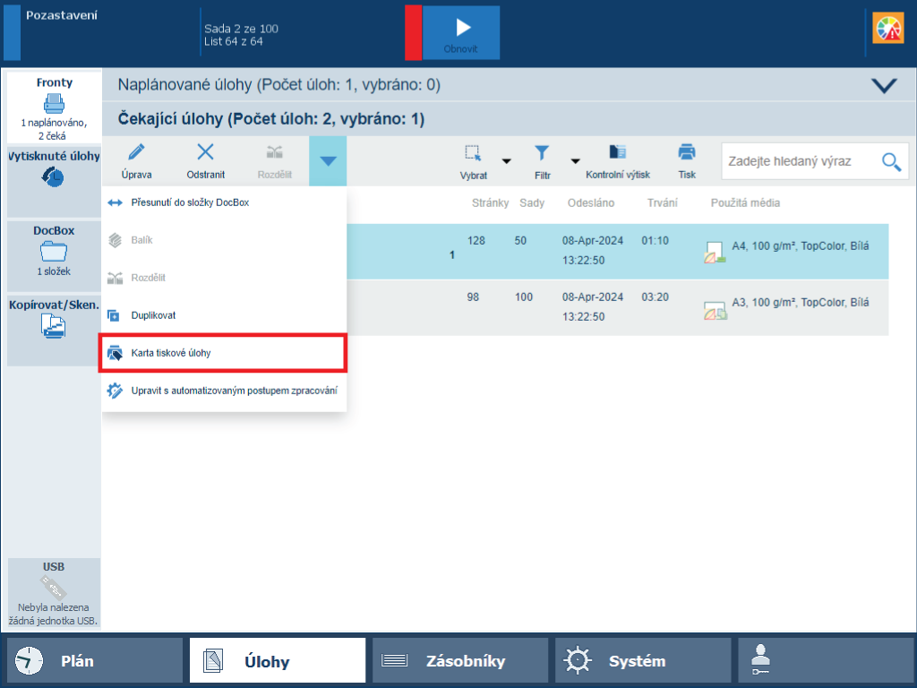The width and height of the screenshot is (917, 688).
Task: Click the 03:20 duration value
Action: tap(655, 297)
